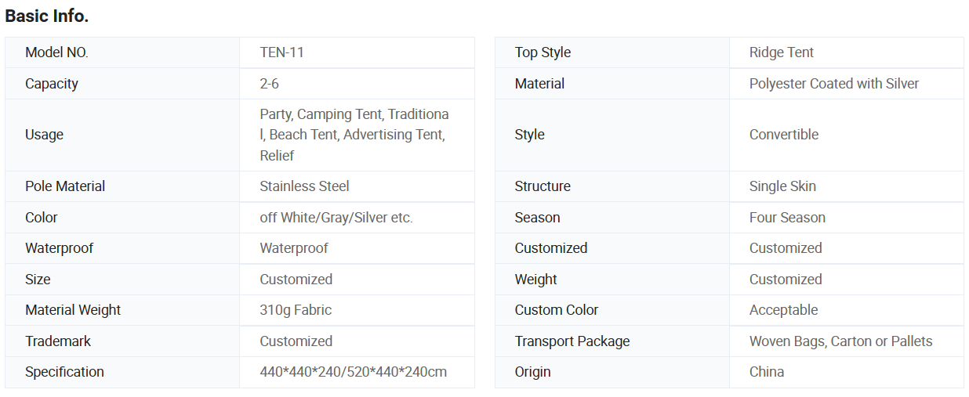Viewport: 969px width, 397px height.
Task: Click the Acceptable custom color value
Action: pyautogui.click(x=783, y=310)
